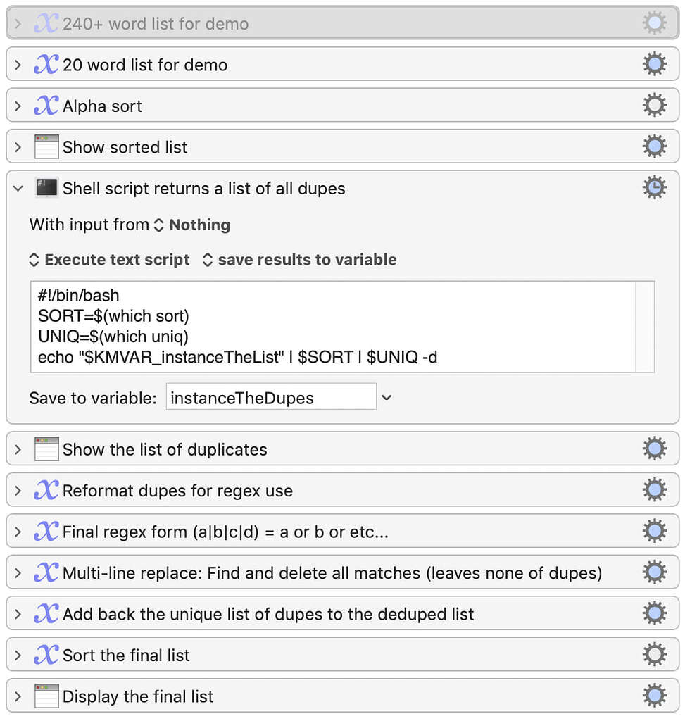Select the Add back unique dupes action
The width and height of the screenshot is (685, 721).
coord(342,613)
